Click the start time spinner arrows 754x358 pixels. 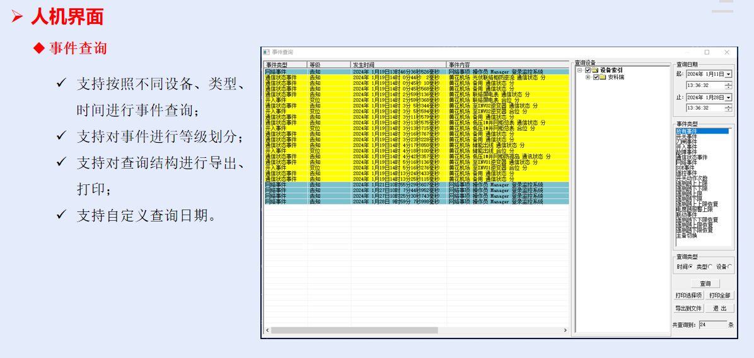[x=729, y=86]
